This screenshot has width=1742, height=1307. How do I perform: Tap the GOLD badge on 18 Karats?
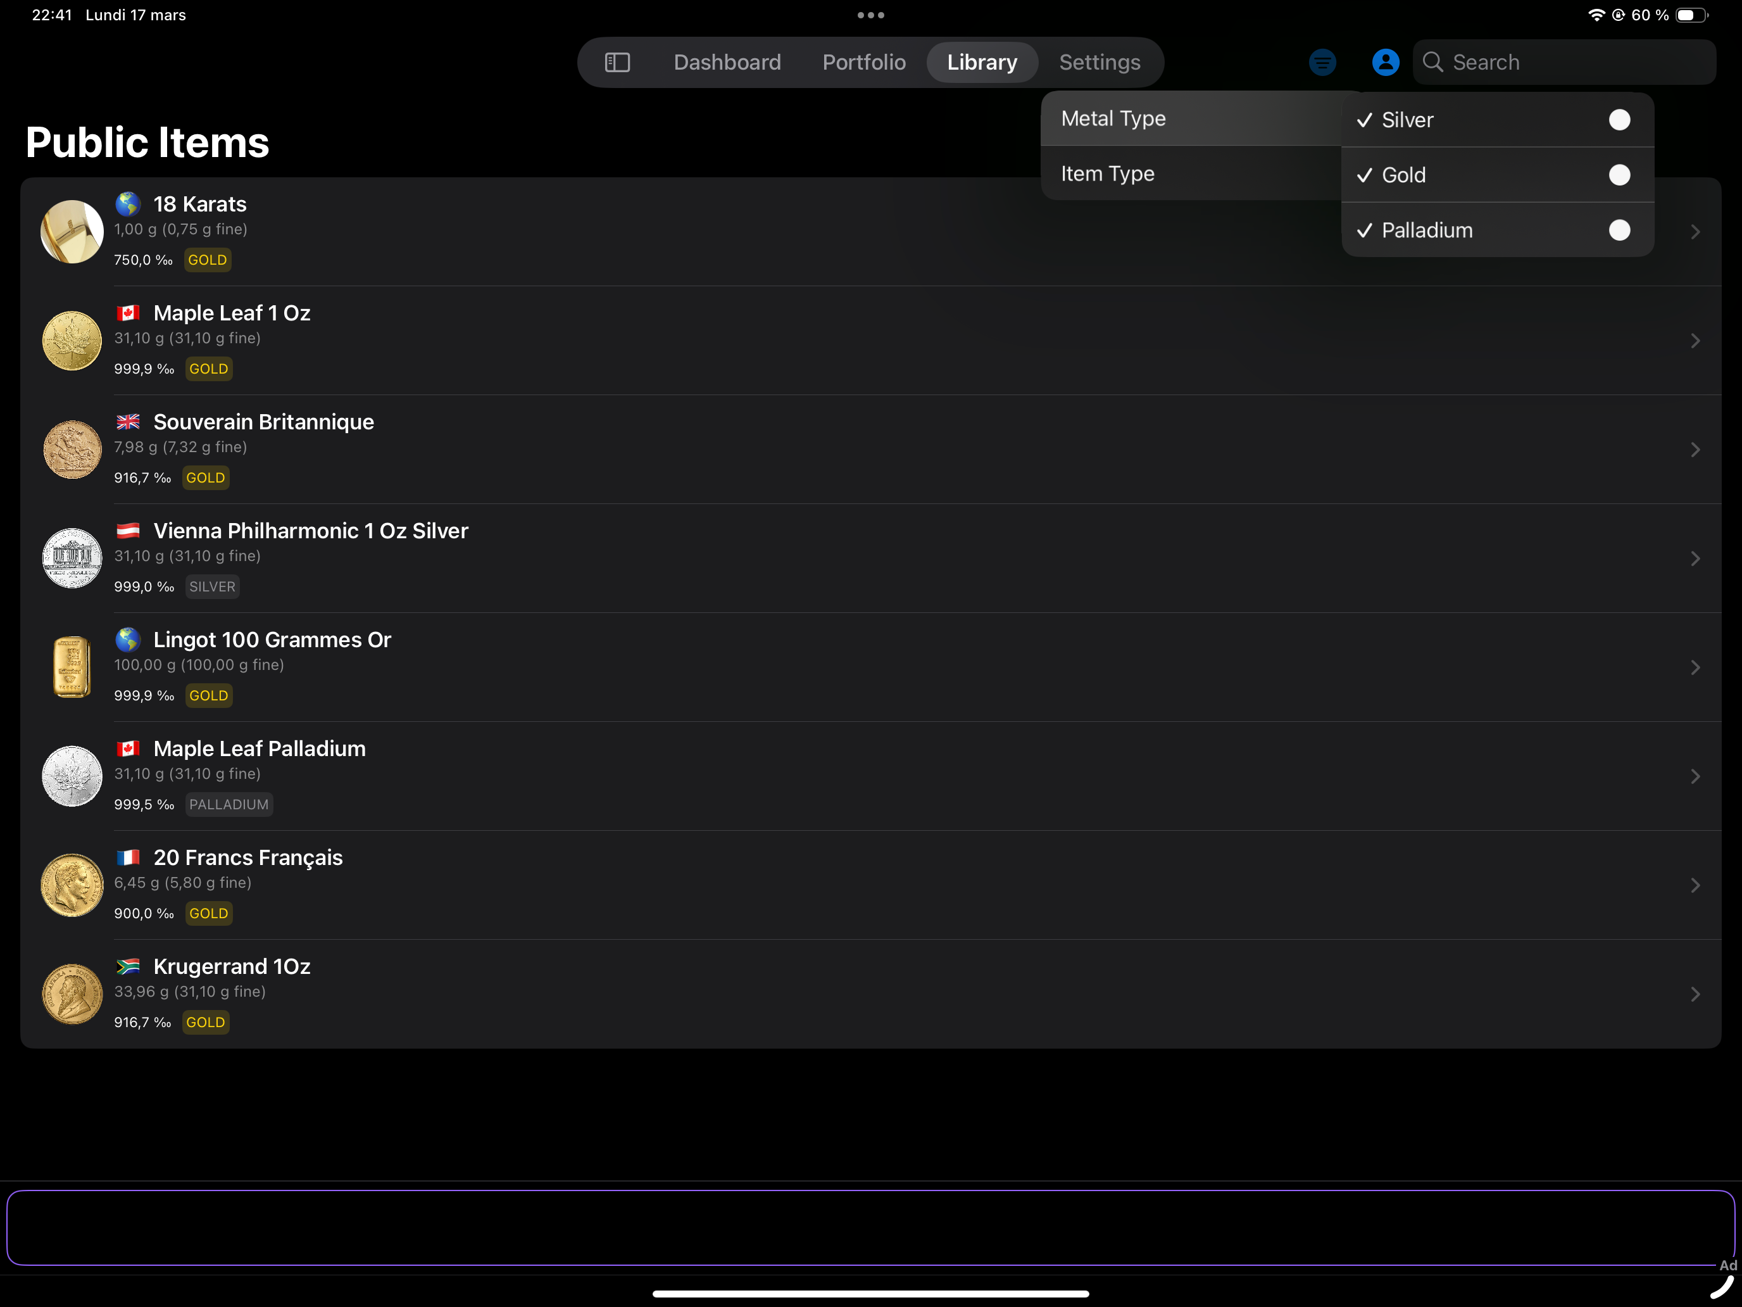click(207, 260)
